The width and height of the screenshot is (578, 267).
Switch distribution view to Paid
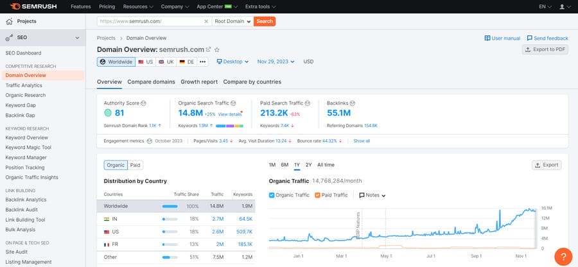(136, 166)
